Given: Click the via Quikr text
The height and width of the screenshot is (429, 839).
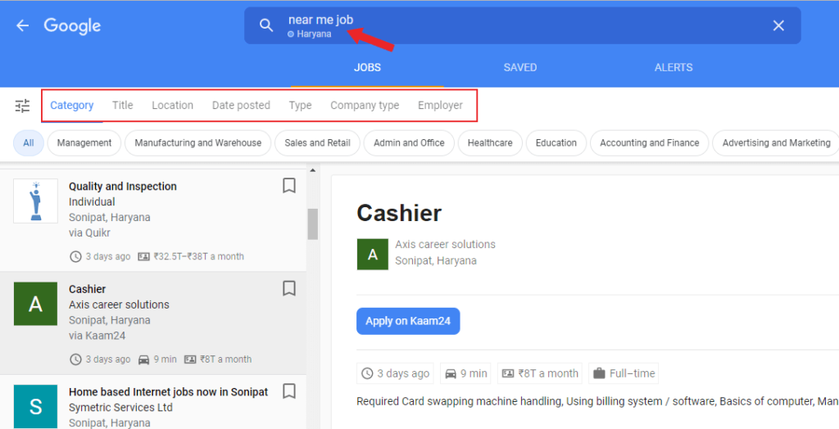Looking at the screenshot, I should [x=89, y=233].
